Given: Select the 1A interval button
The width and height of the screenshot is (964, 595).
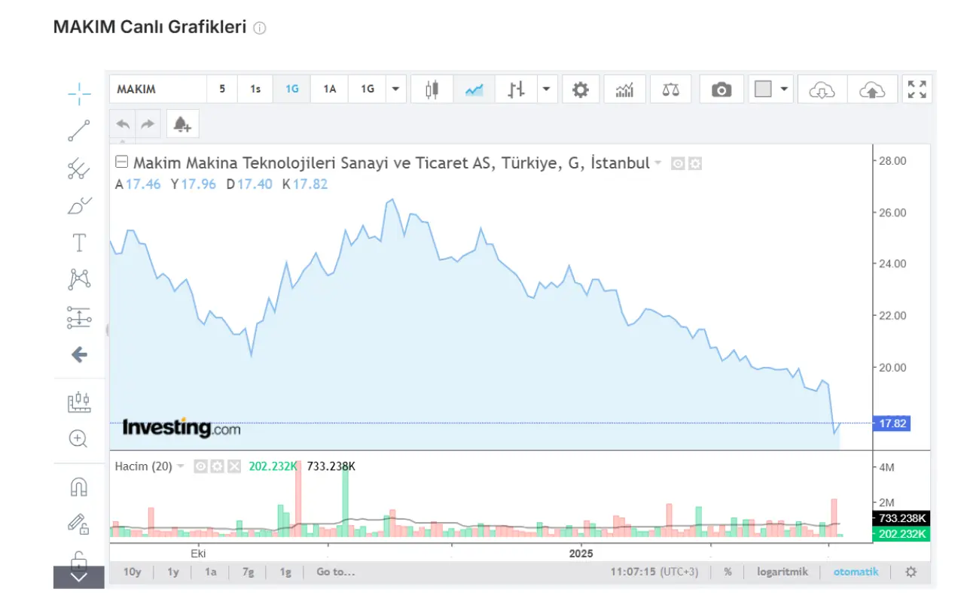Looking at the screenshot, I should [330, 89].
